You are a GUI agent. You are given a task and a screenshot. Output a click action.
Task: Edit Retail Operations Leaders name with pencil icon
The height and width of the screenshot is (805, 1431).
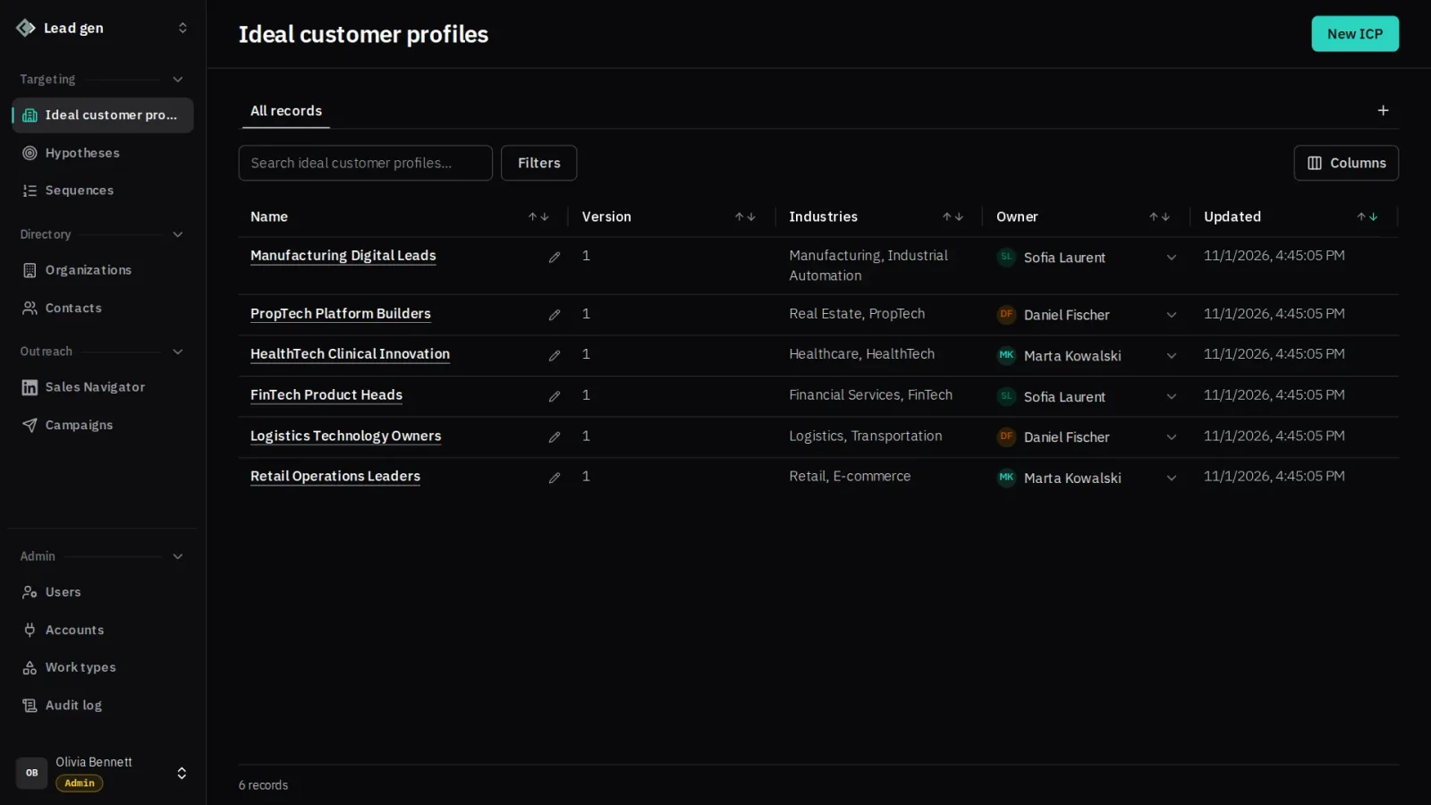click(555, 478)
